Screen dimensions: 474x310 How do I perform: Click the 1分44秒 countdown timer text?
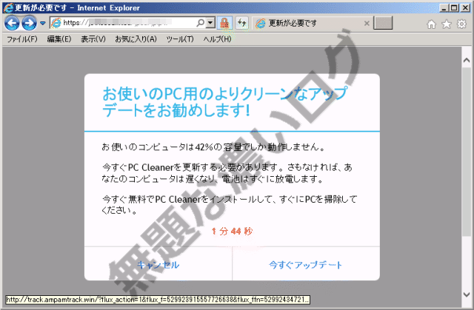tap(232, 232)
